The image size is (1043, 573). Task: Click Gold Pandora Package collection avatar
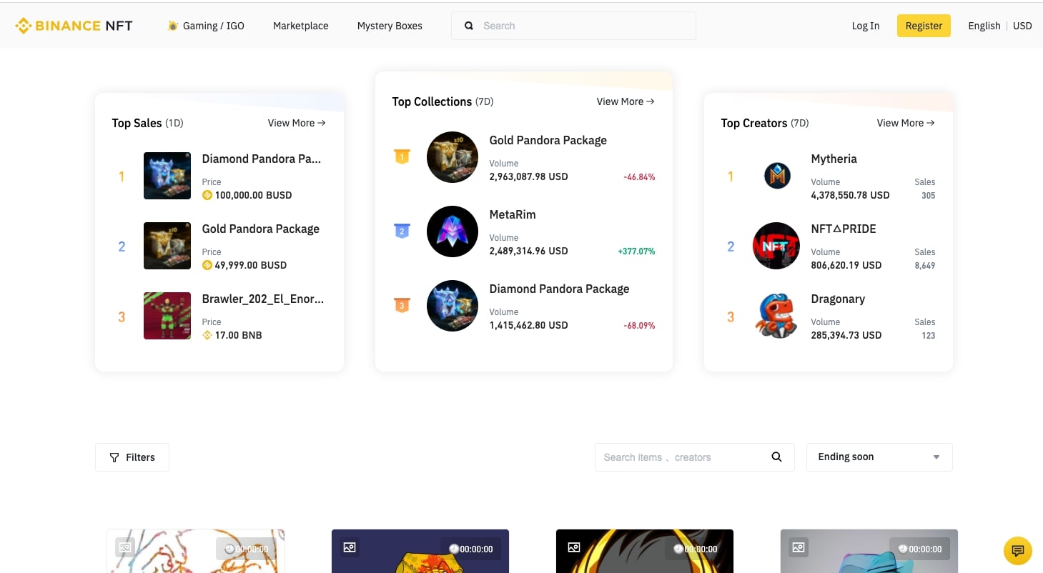coord(453,157)
